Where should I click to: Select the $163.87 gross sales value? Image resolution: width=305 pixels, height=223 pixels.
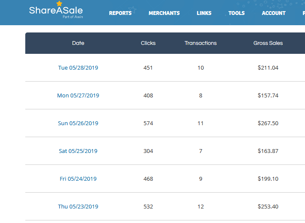(x=268, y=151)
